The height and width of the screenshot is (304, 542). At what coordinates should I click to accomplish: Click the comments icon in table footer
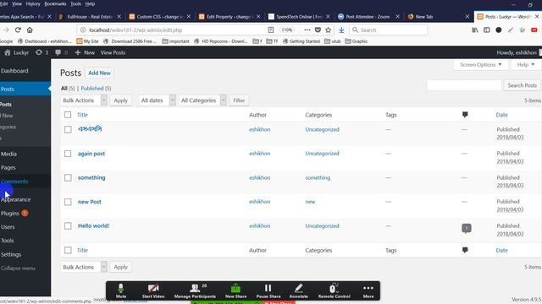[465, 250]
